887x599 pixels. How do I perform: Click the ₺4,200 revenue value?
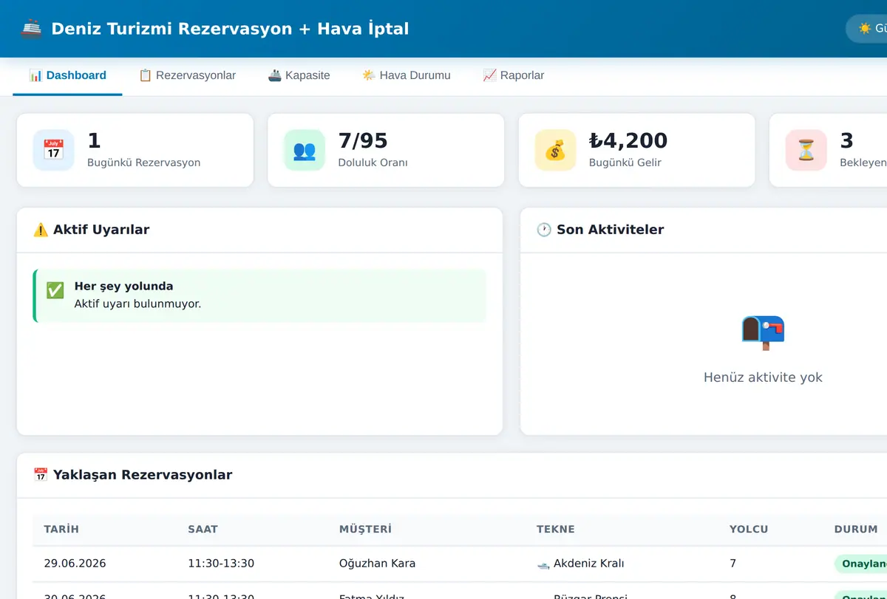(628, 140)
